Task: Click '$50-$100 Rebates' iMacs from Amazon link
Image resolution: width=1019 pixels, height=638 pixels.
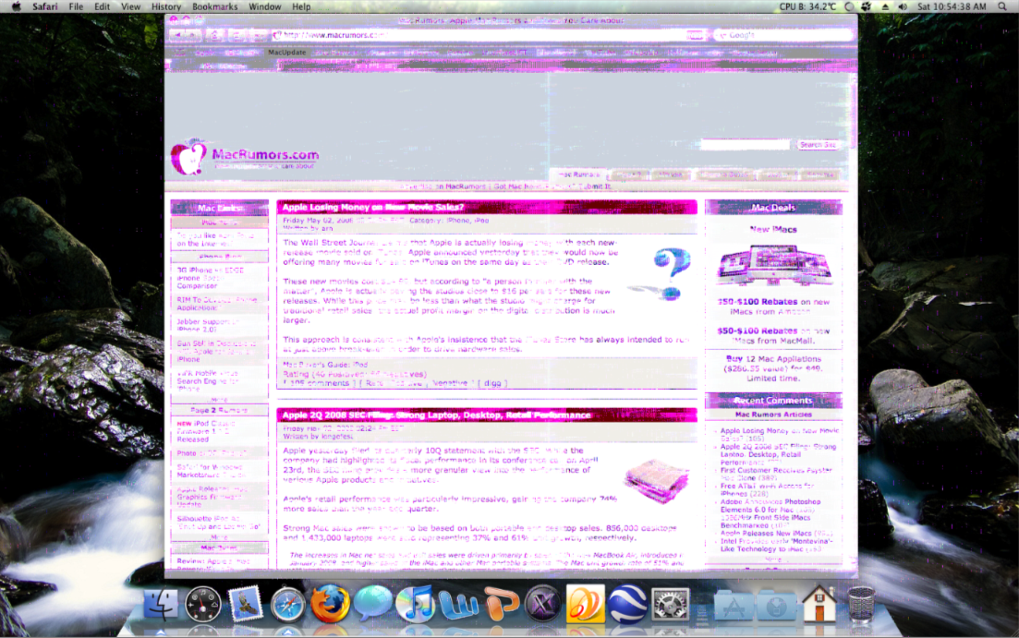Action: point(773,307)
